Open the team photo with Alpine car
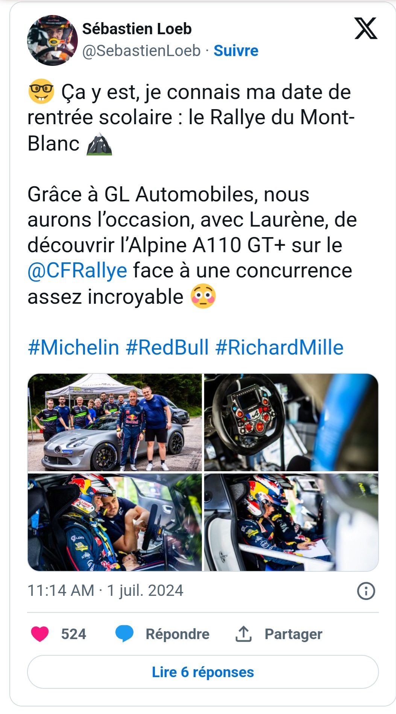 [115, 422]
